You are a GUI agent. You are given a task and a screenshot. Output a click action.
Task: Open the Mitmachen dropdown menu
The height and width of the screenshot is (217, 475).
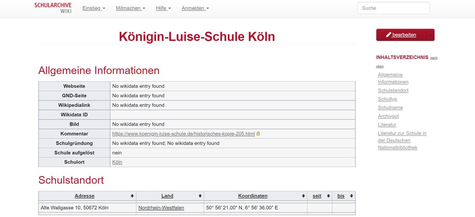[x=131, y=8]
